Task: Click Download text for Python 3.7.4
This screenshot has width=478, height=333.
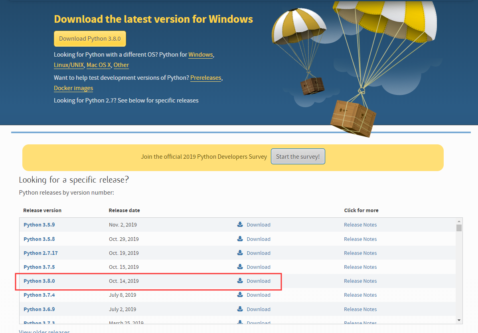Action: 259,295
